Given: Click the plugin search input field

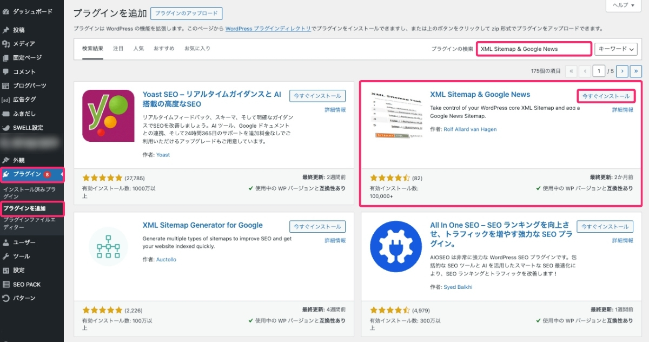Looking at the screenshot, I should point(534,49).
